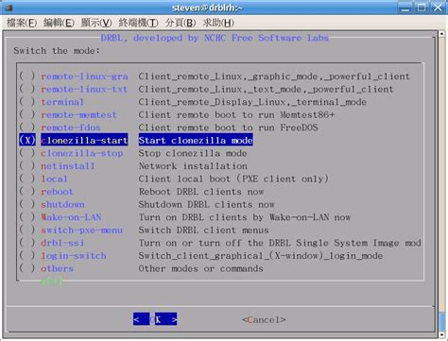This screenshot has width=448, height=341.
Task: Click 'Shutdown DRBL clients now' text
Action: (207, 205)
